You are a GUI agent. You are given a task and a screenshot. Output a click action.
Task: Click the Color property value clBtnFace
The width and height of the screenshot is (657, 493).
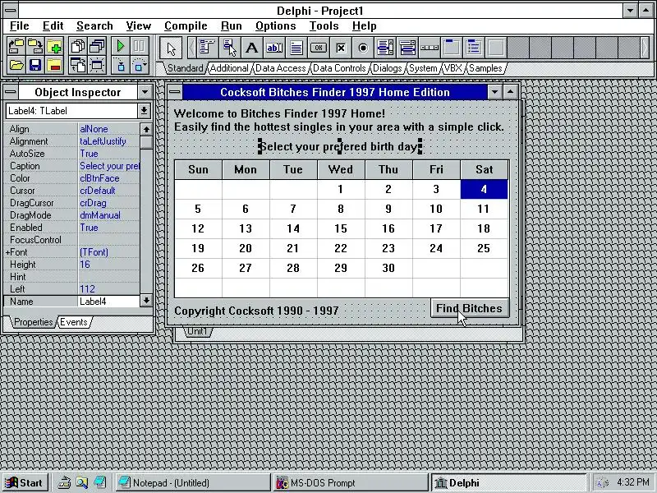(108, 178)
